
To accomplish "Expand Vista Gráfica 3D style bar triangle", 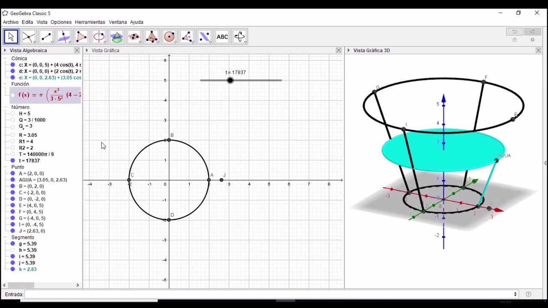I will [348, 50].
